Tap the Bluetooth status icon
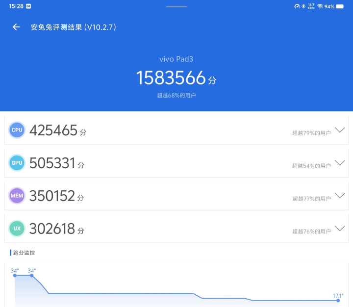The image size is (353, 307). (x=303, y=6)
